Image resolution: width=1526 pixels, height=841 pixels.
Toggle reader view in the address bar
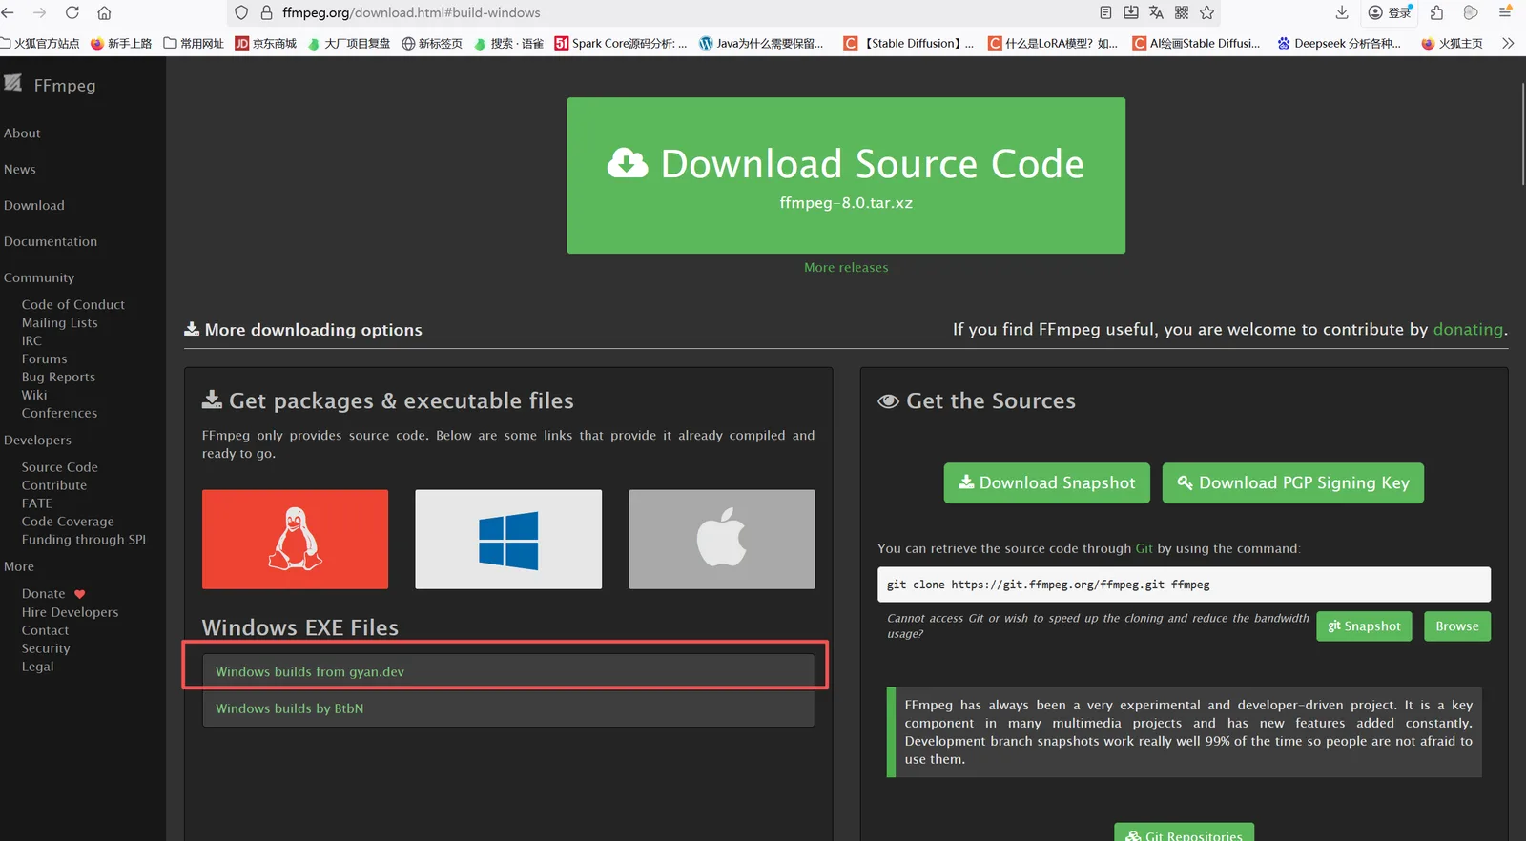[x=1105, y=12]
